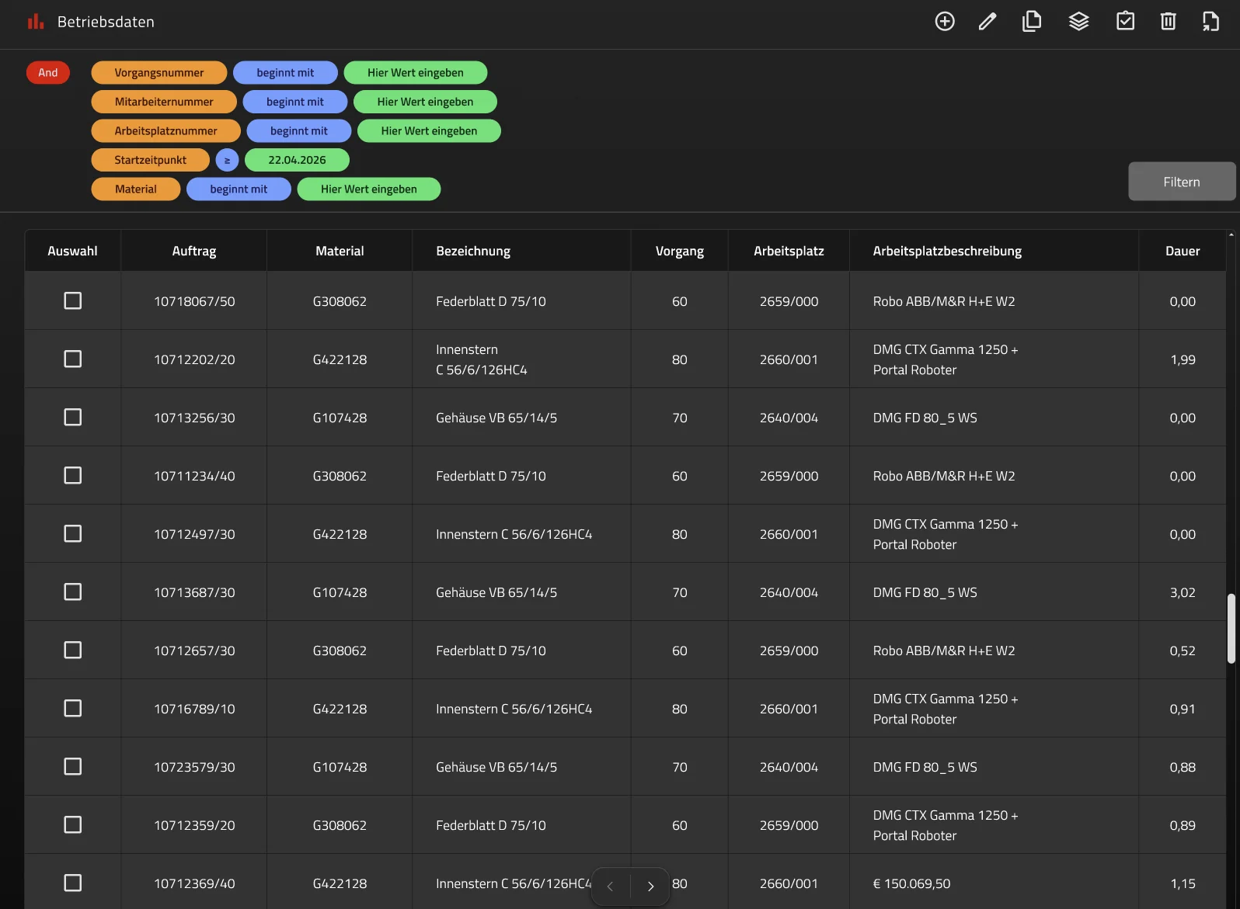Mark checkbox for order 10712359/20
The width and height of the screenshot is (1240, 909).
(73, 824)
